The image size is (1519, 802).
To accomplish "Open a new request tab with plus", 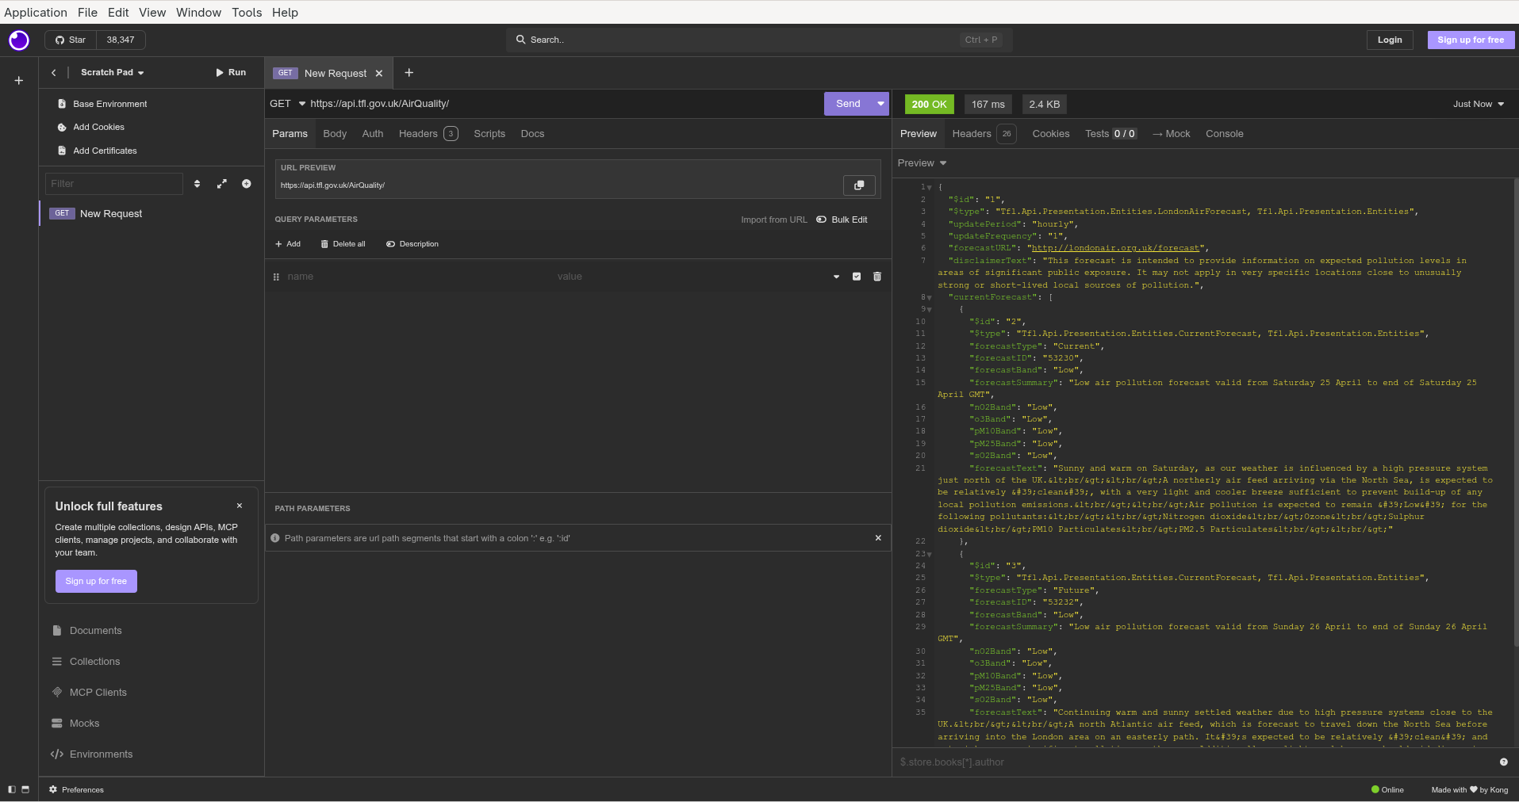I will coord(409,73).
